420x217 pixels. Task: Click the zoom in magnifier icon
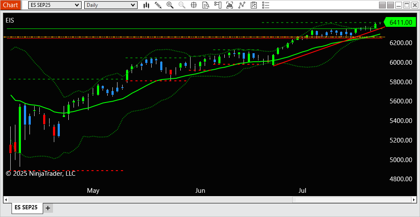[170, 5]
